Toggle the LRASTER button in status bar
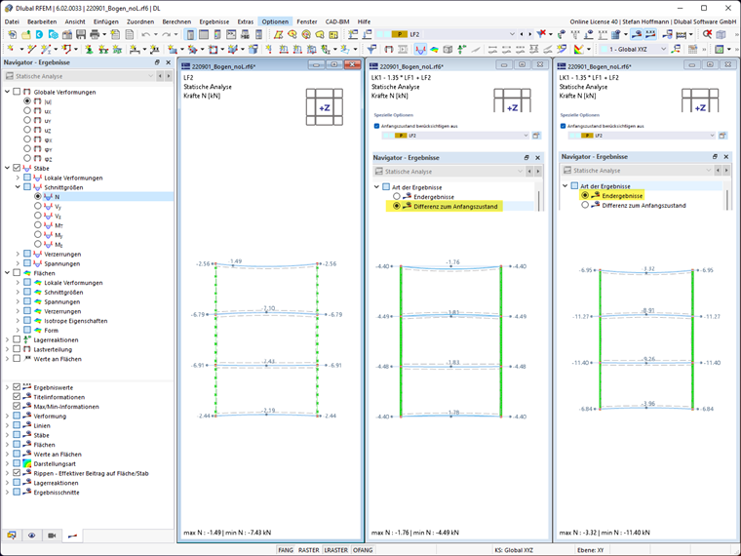This screenshot has height=556, width=741. 336,550
